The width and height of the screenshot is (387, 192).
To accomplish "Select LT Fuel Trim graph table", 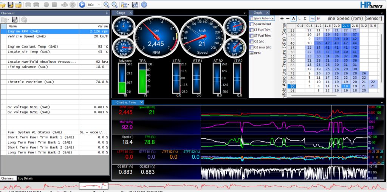I will tap(262, 30).
